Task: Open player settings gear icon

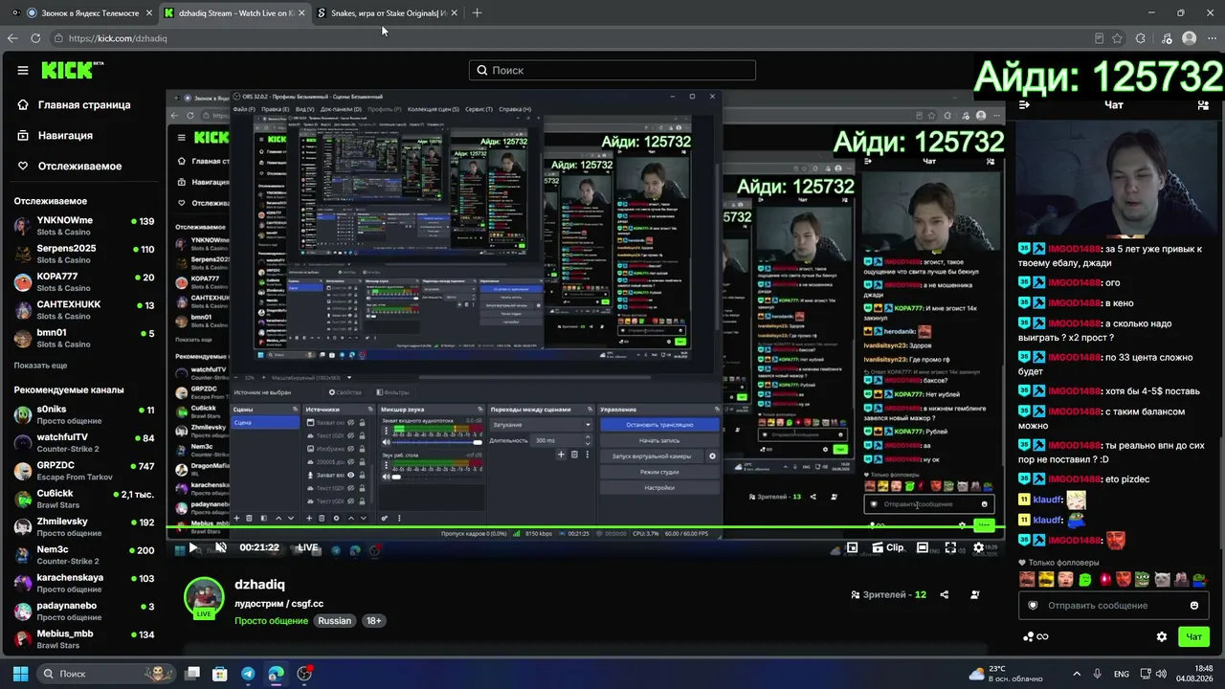Action: pos(978,547)
